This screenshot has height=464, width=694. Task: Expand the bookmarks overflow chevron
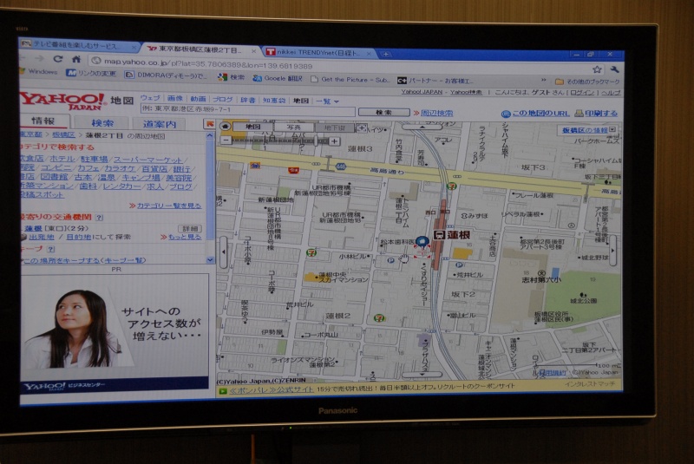(x=544, y=81)
